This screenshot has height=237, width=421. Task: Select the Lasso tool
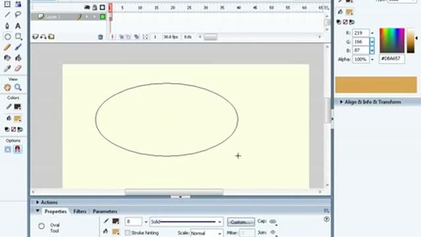[18, 14]
